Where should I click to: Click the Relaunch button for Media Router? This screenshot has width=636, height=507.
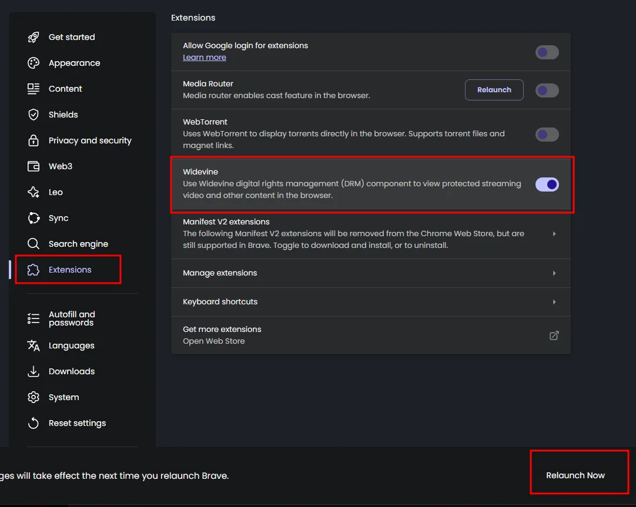point(494,90)
